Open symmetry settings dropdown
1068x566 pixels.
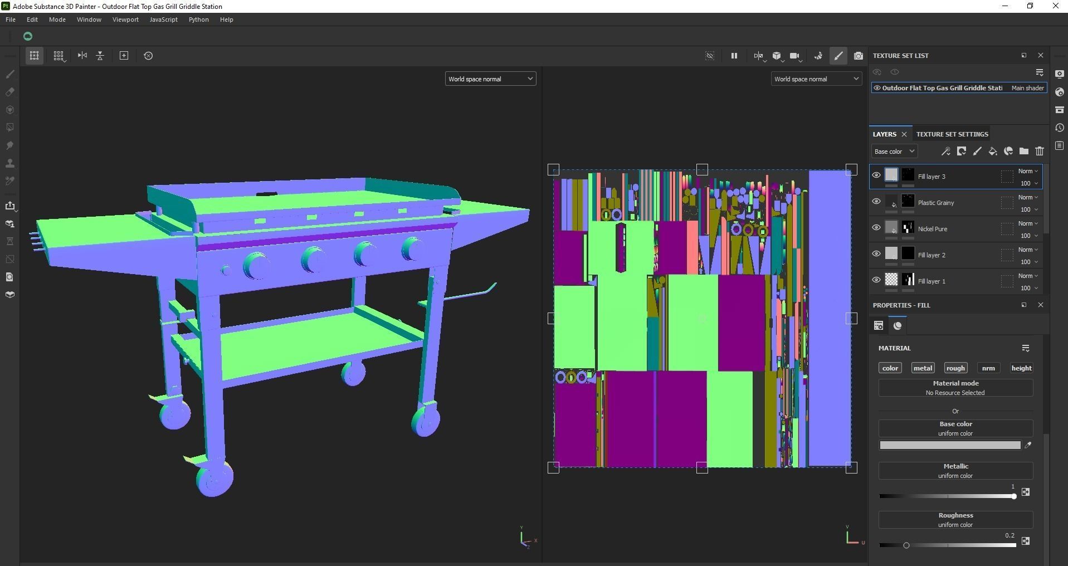point(759,56)
